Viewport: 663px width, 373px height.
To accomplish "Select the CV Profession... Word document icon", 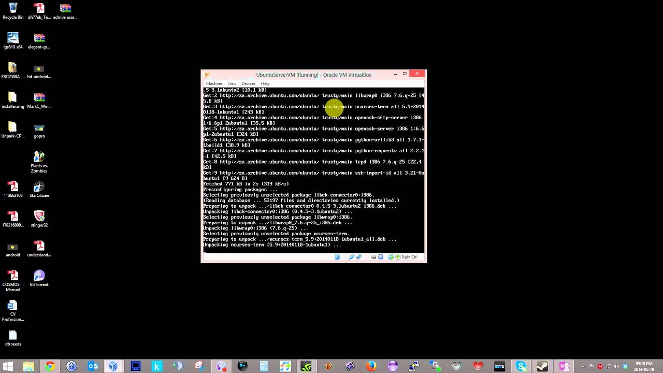I will tap(13, 311).
